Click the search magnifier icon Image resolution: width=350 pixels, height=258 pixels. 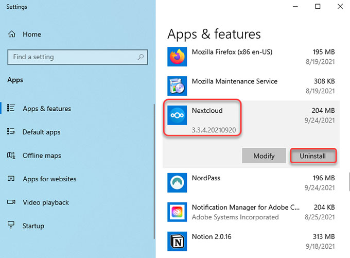[x=141, y=57]
